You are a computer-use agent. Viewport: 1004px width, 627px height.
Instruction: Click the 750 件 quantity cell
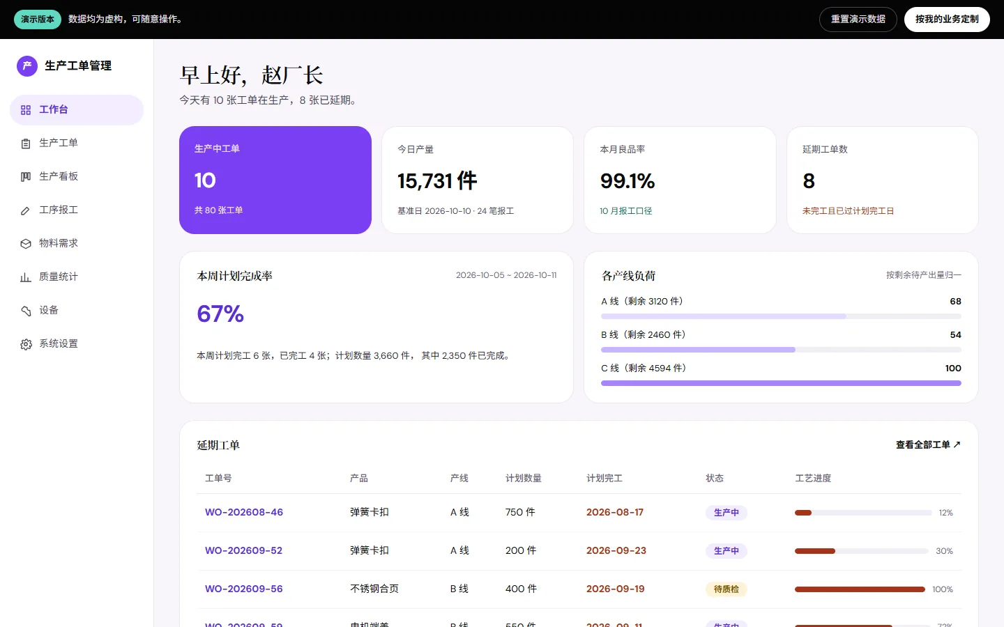coord(520,512)
